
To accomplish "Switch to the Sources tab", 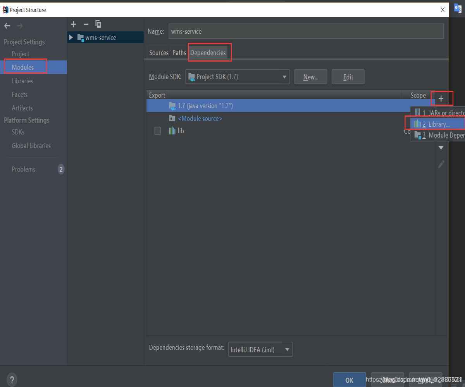I will point(159,53).
